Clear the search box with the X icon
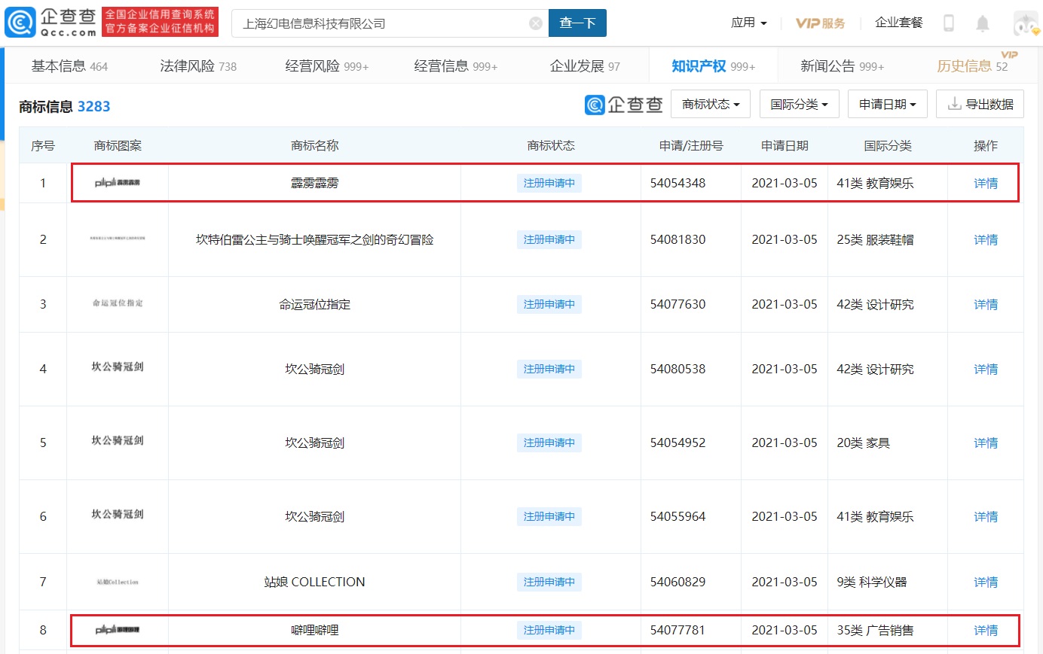 point(536,23)
